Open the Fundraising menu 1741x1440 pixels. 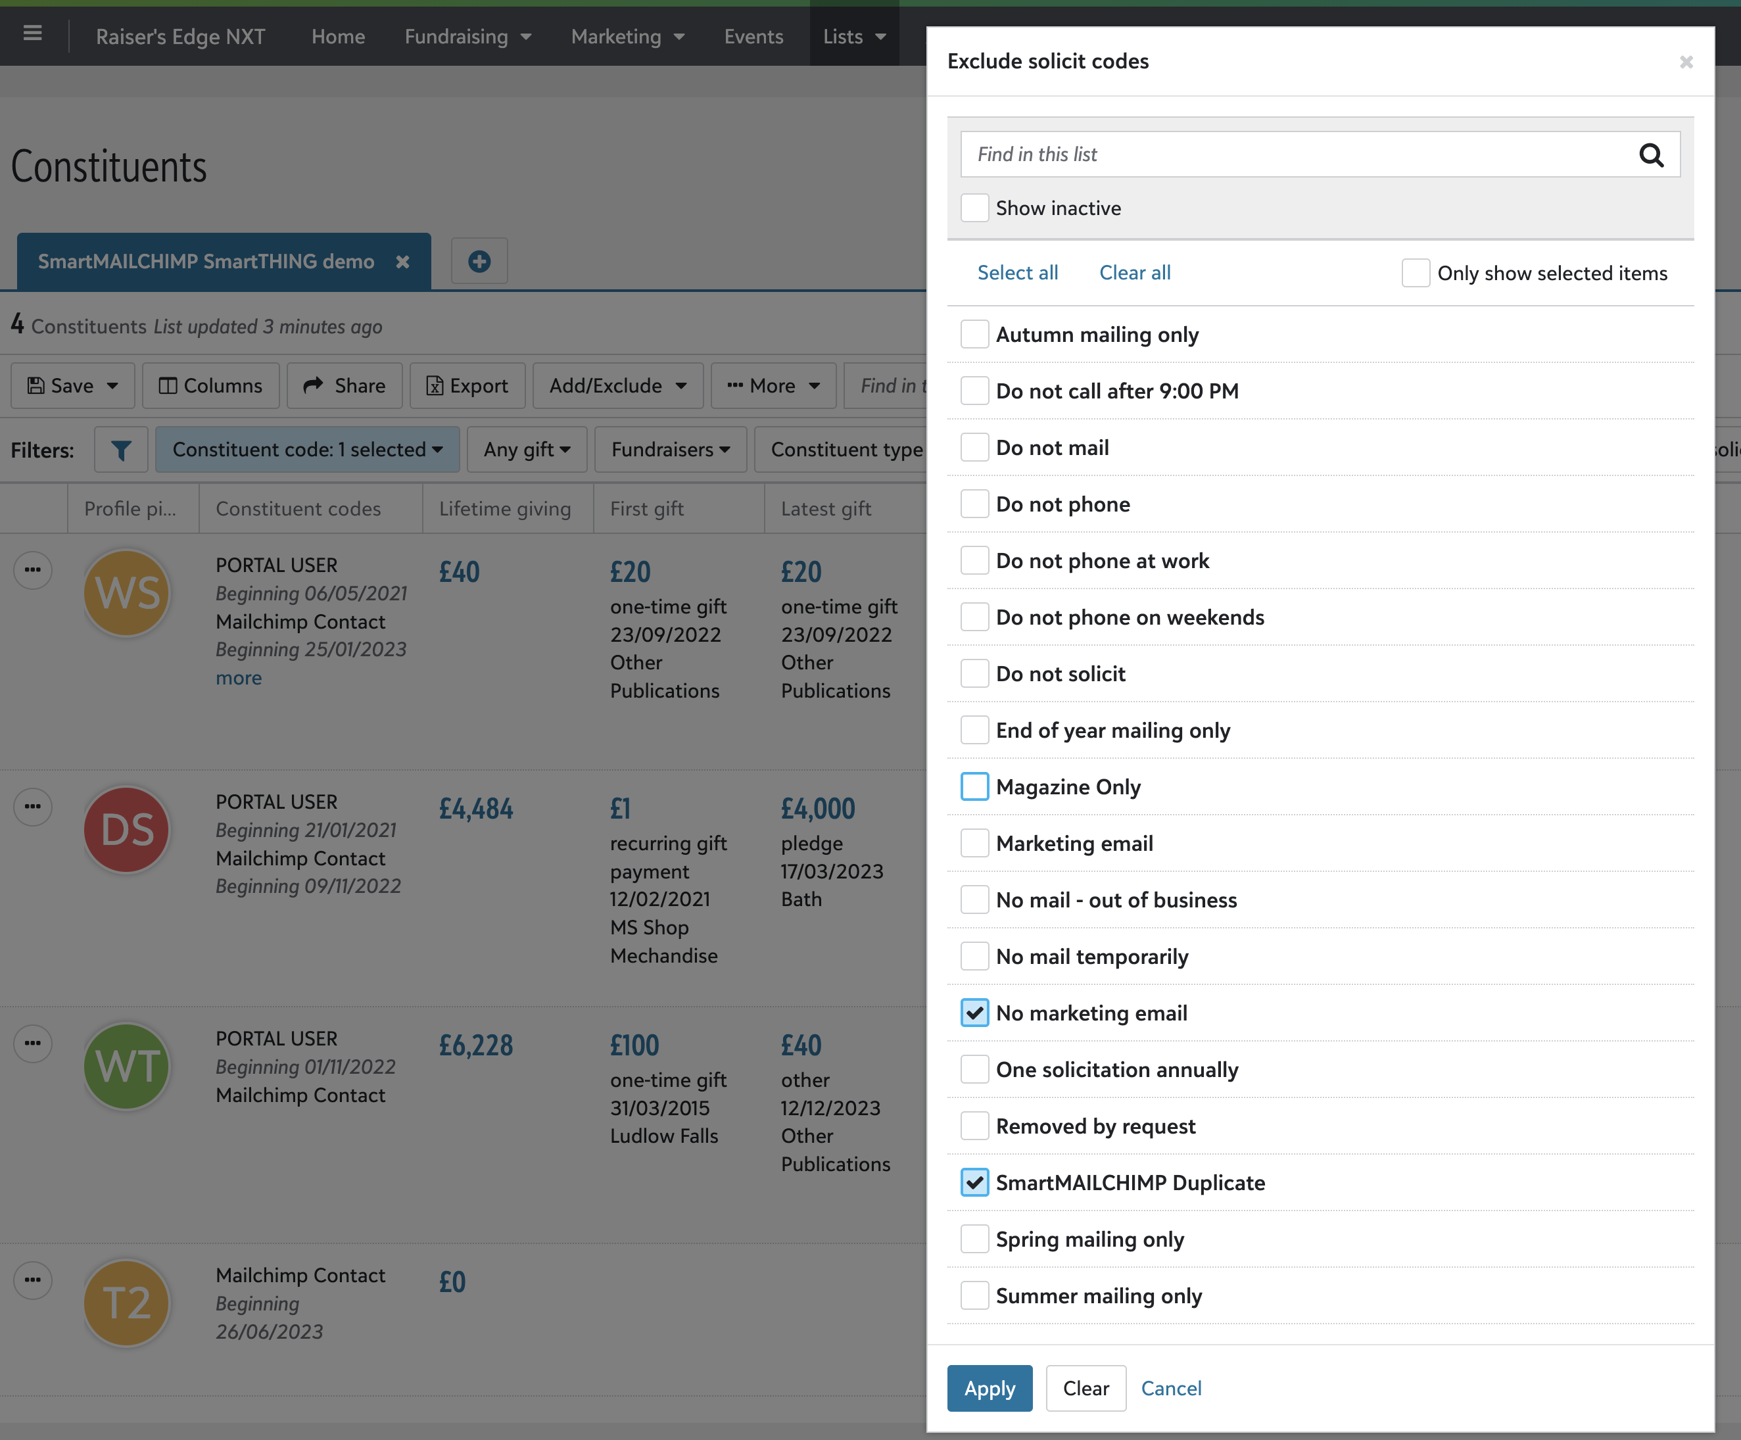pos(467,36)
